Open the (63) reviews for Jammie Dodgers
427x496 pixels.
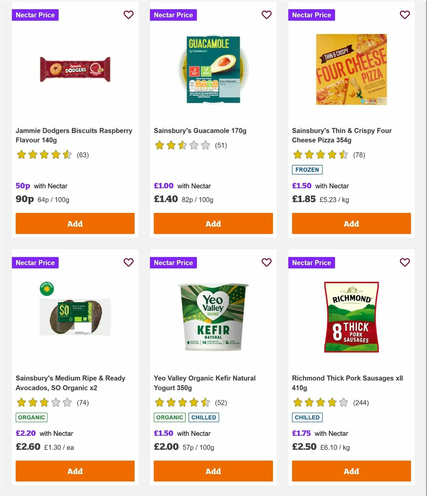83,155
